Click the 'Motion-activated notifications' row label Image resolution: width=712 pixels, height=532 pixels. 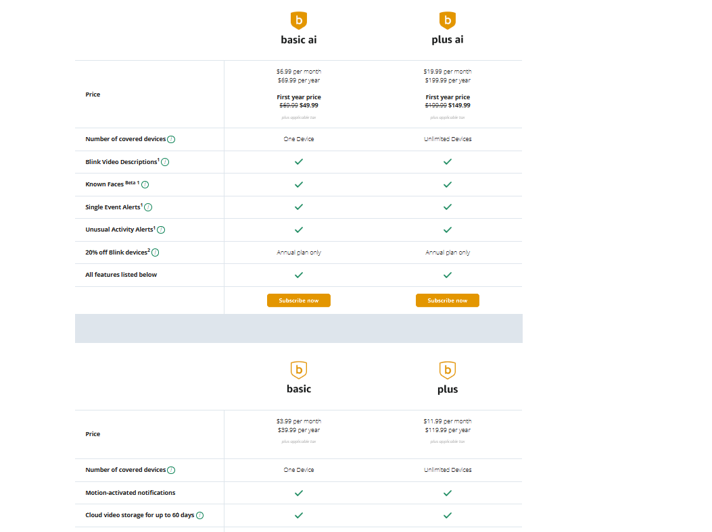point(130,493)
